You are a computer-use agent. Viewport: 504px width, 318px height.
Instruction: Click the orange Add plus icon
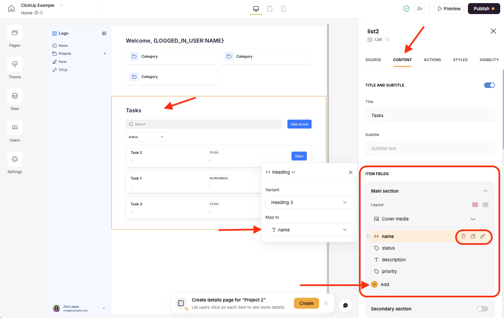pos(374,284)
